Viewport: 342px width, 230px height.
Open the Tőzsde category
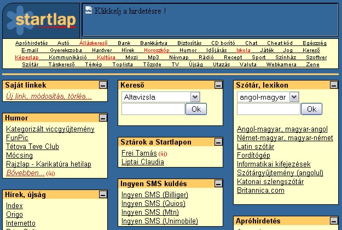pyautogui.click(x=152, y=65)
